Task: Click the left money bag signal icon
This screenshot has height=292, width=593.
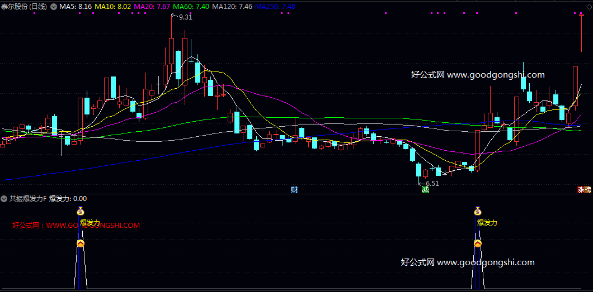Action: pos(81,211)
